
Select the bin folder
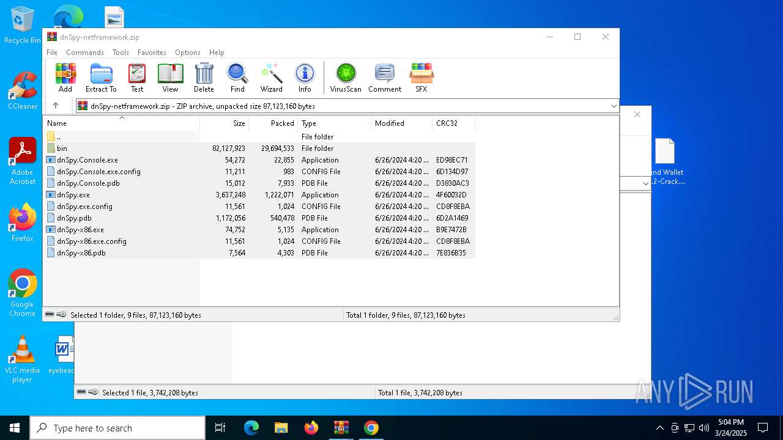point(259,148)
